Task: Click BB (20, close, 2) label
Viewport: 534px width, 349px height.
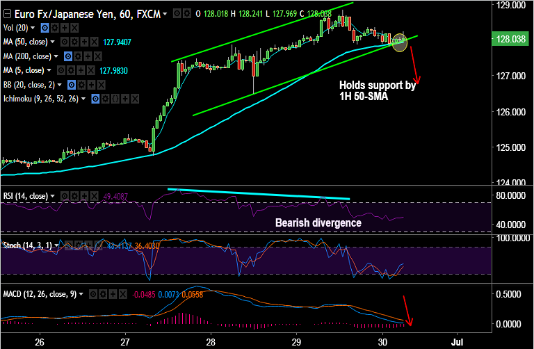Action: tap(29, 85)
